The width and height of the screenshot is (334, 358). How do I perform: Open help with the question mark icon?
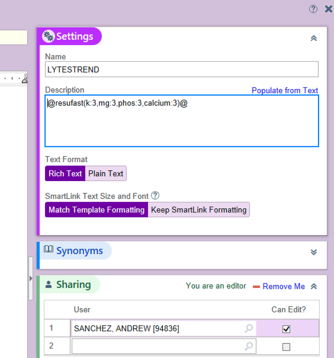(313, 9)
